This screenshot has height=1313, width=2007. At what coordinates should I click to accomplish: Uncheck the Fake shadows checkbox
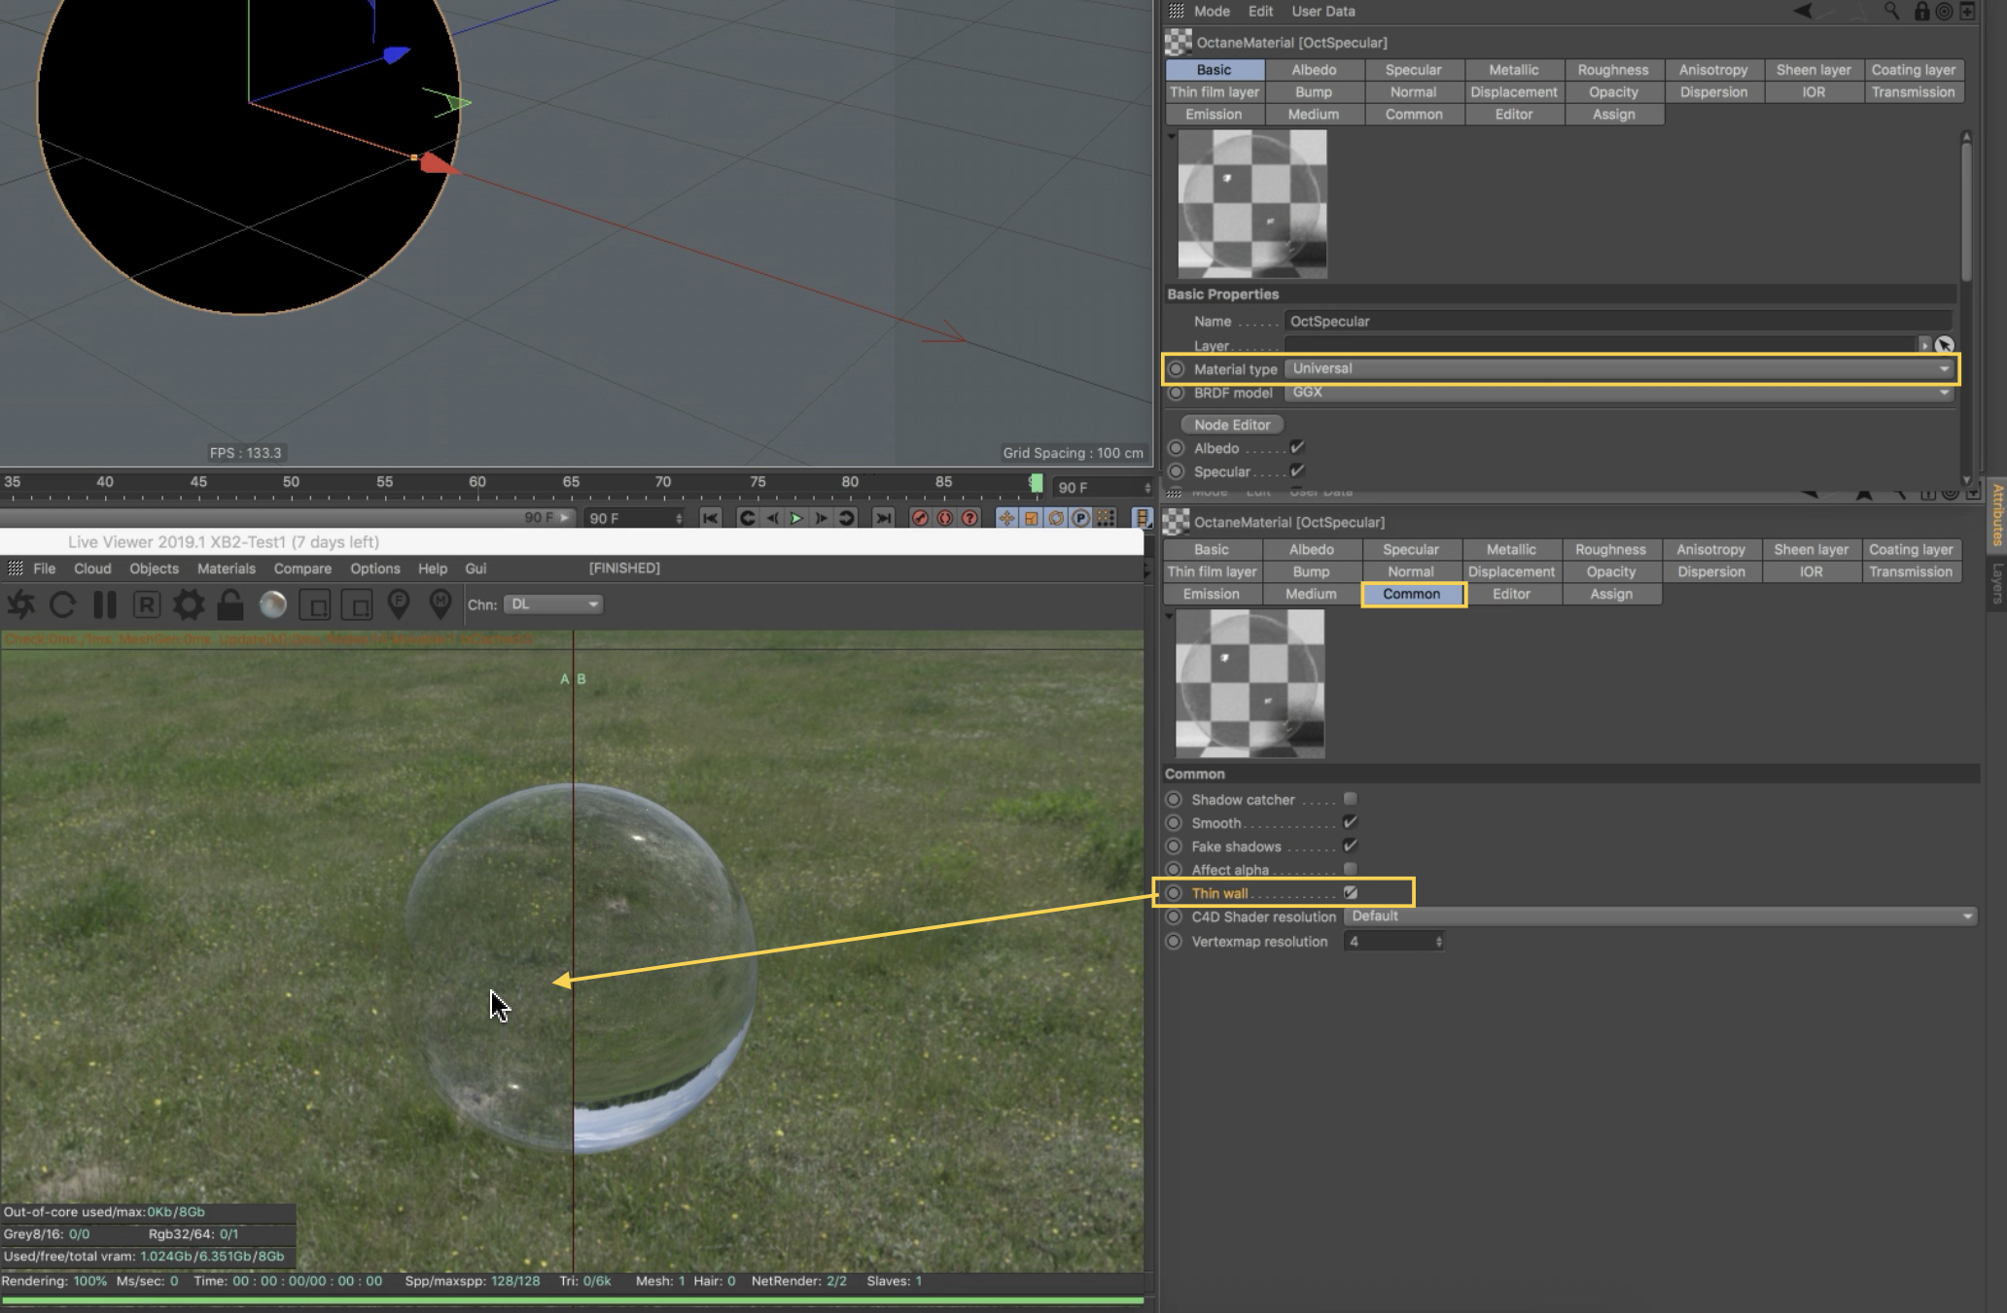click(x=1351, y=846)
